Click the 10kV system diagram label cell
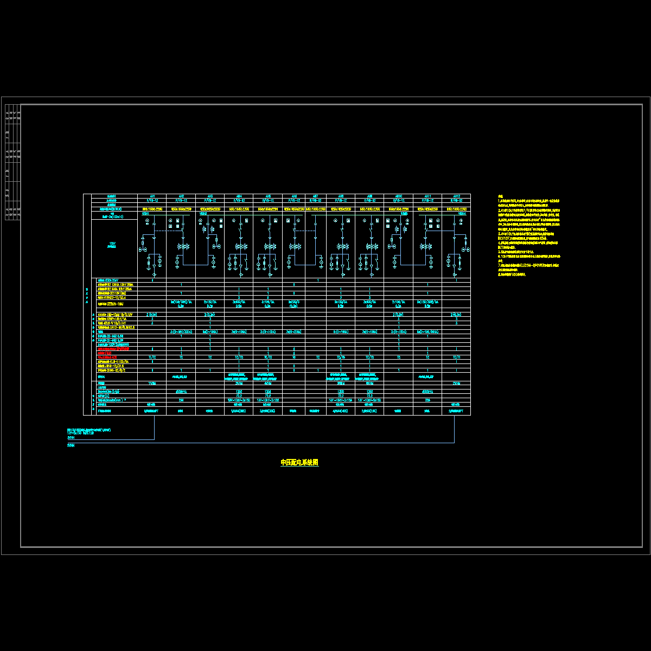The height and width of the screenshot is (651, 651). tap(113, 245)
